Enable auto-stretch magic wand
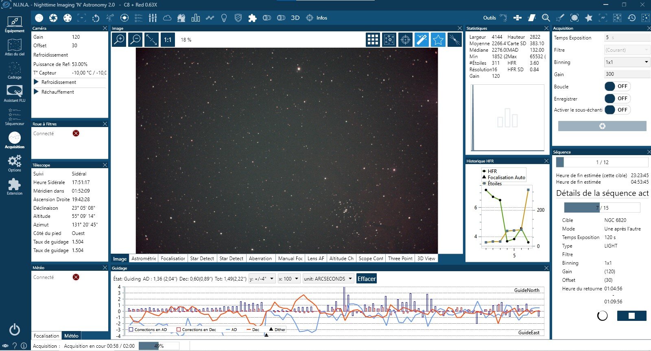The image size is (651, 351). pos(422,39)
